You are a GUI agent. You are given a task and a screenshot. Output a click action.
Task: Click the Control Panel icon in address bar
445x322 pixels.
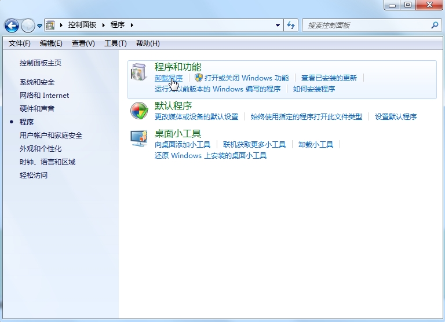coord(50,25)
